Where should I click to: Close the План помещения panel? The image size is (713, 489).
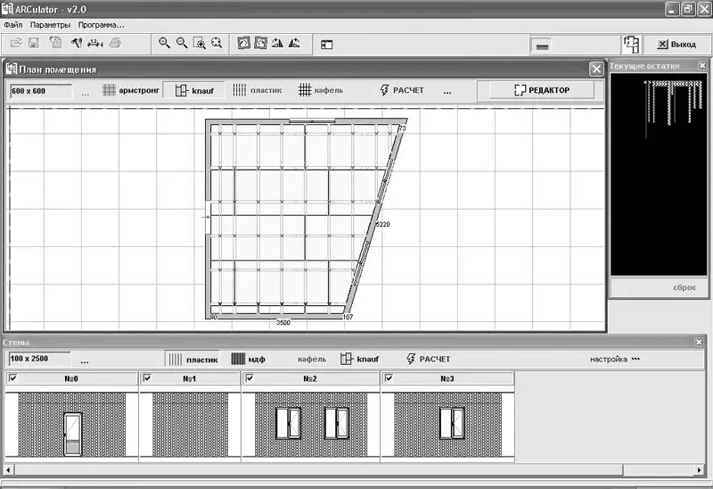pos(596,70)
